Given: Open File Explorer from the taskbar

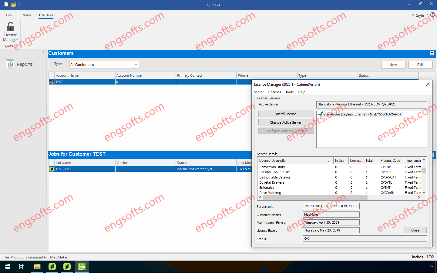Looking at the screenshot, I should (37, 267).
